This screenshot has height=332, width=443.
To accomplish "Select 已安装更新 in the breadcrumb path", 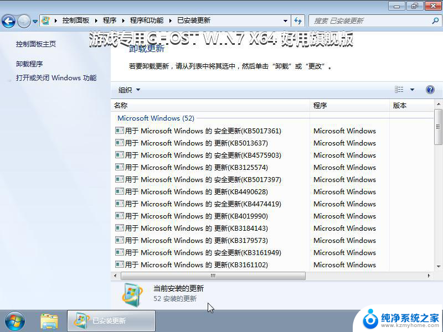I will click(x=194, y=20).
